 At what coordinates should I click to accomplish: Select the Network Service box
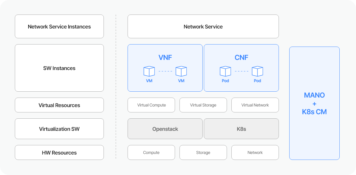point(203,26)
